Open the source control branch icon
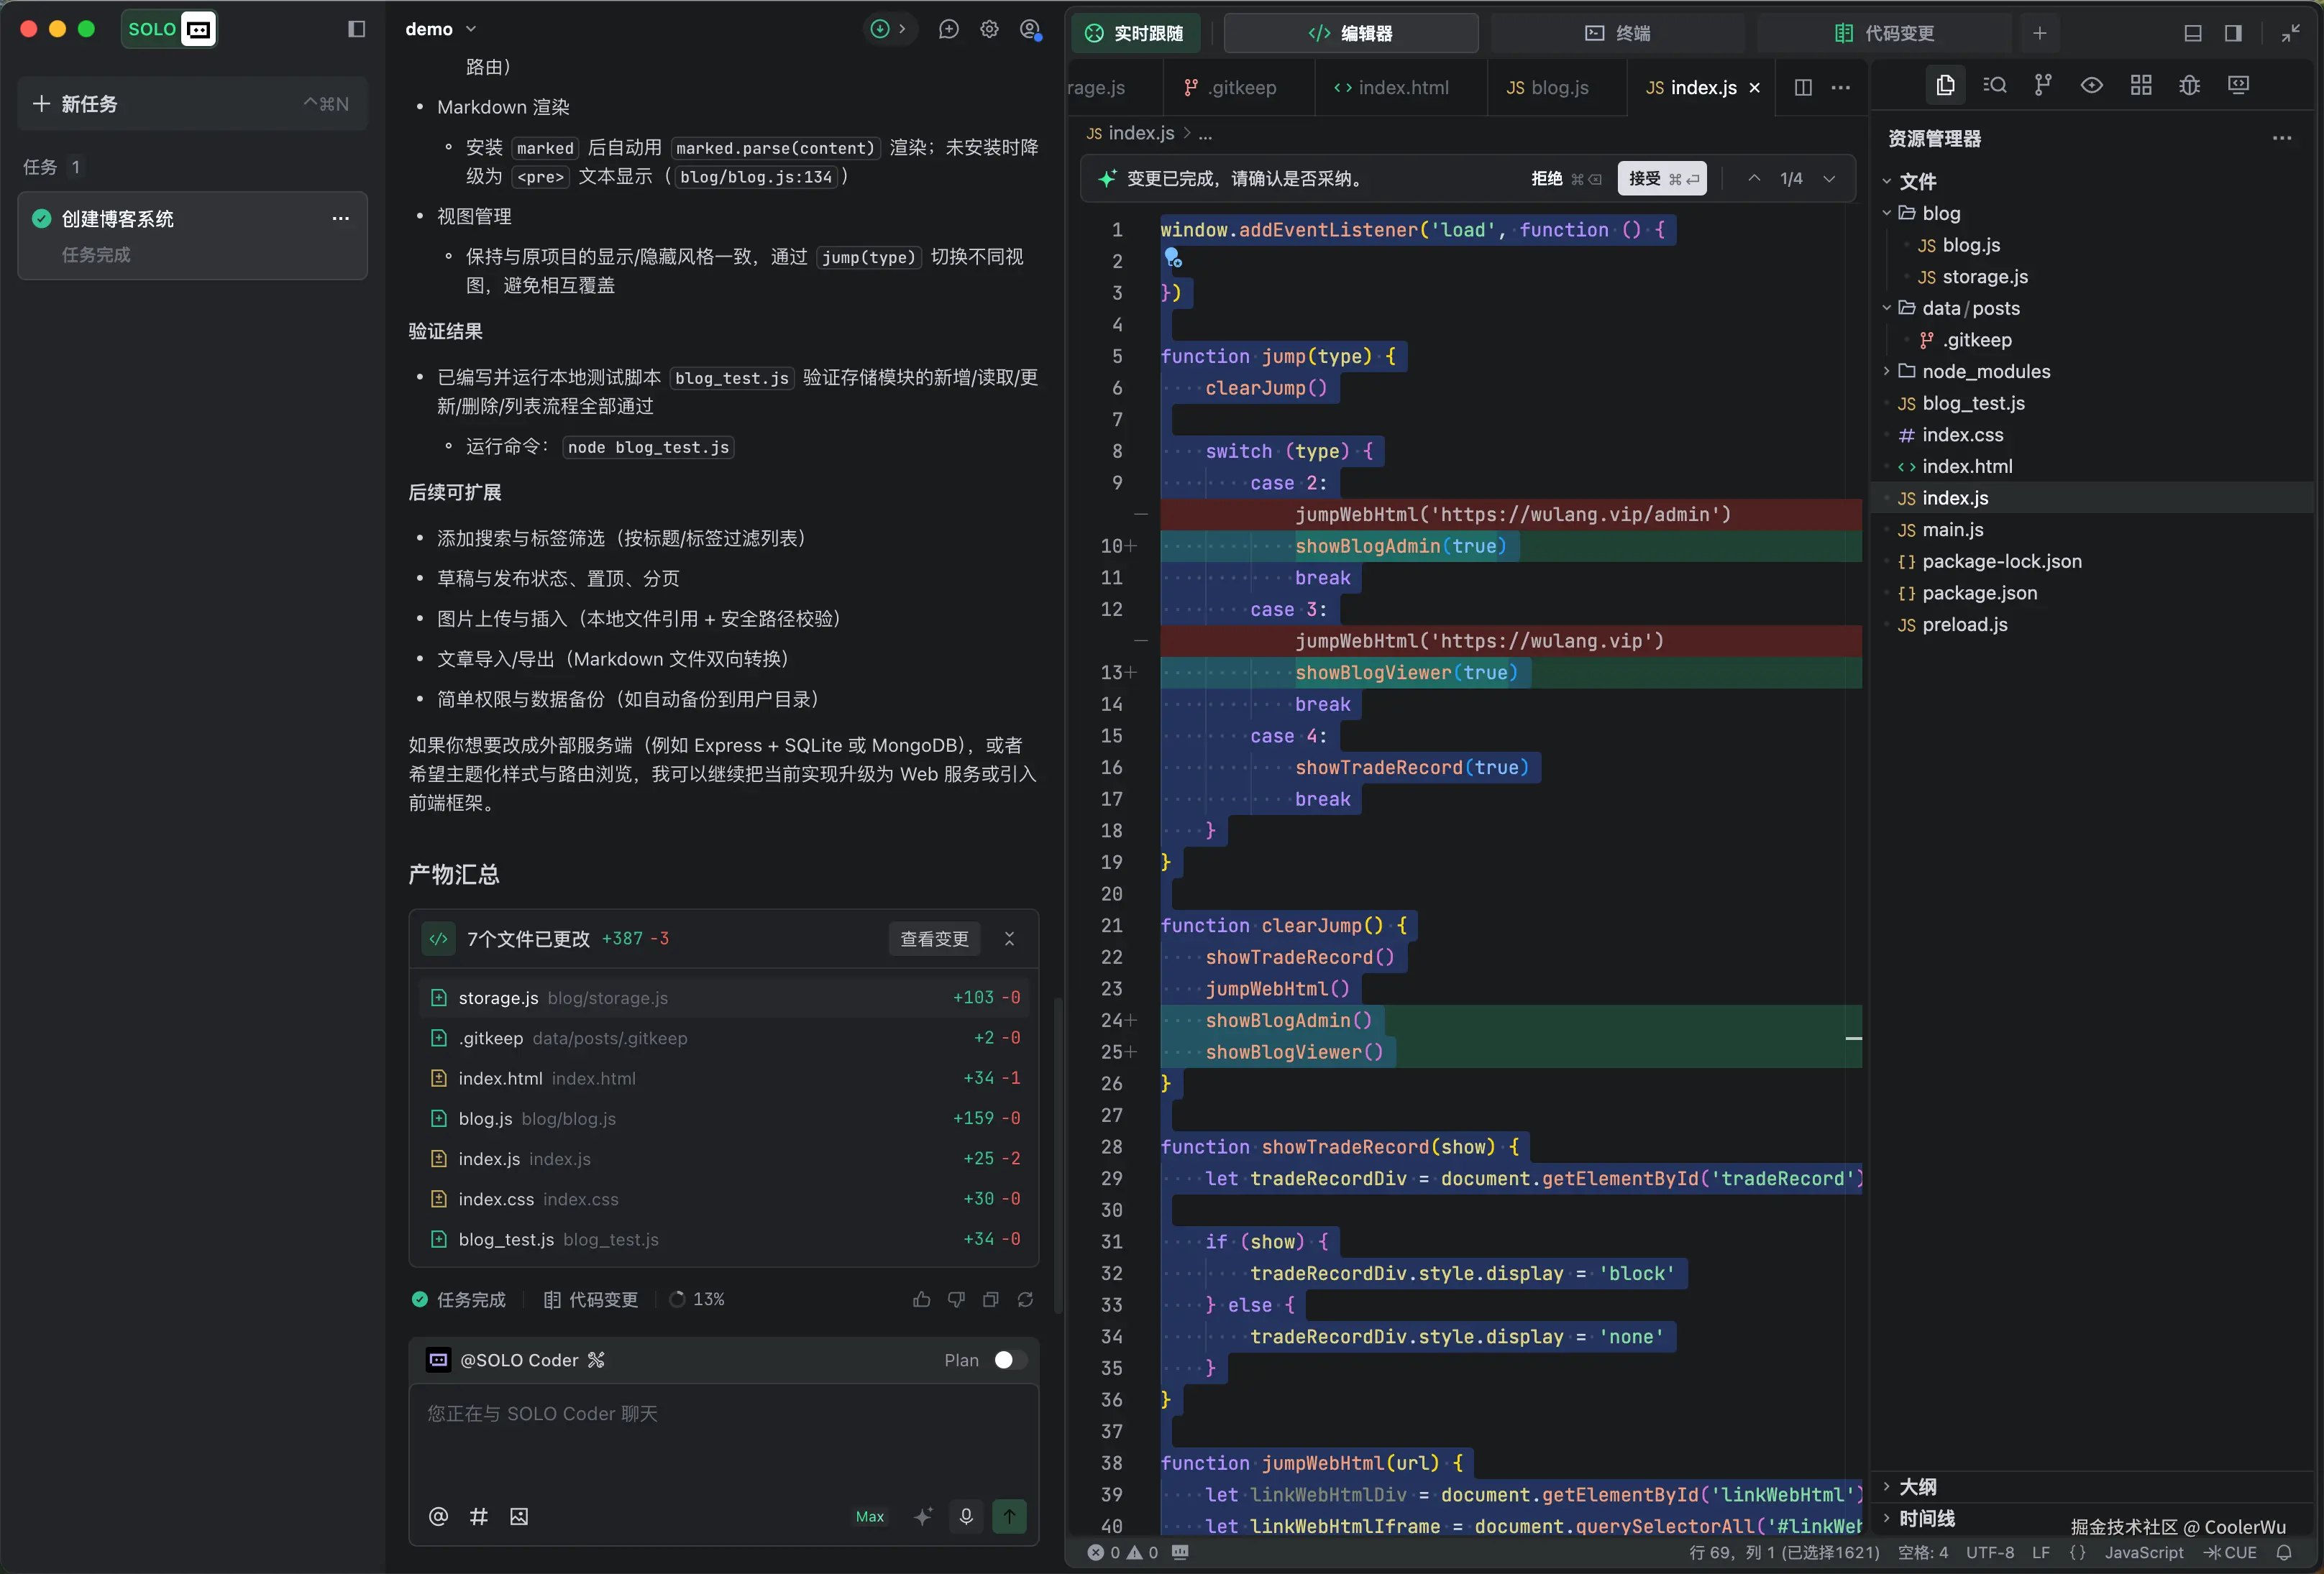This screenshot has width=2324, height=1574. click(x=2043, y=85)
